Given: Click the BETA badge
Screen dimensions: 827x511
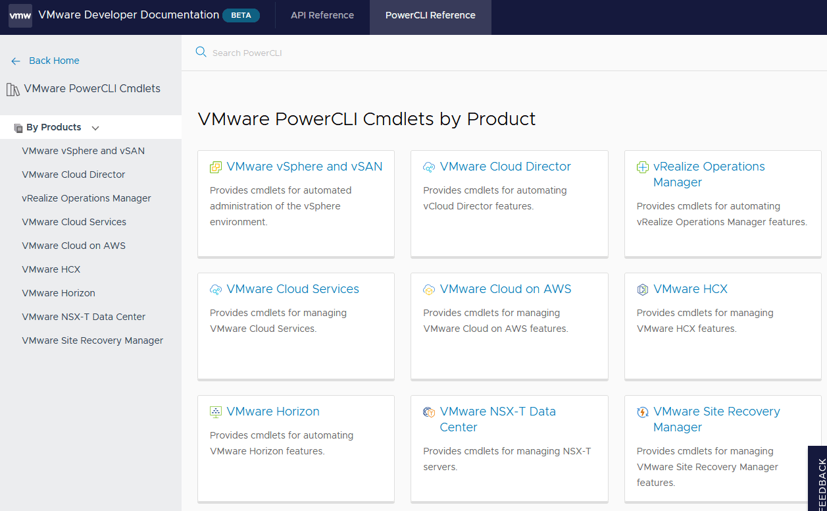Looking at the screenshot, I should tap(241, 15).
